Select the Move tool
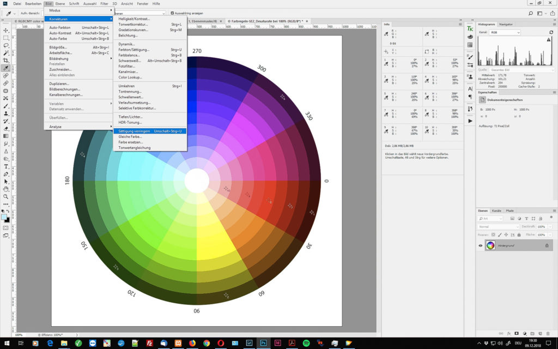The height and width of the screenshot is (349, 558). click(x=6, y=31)
